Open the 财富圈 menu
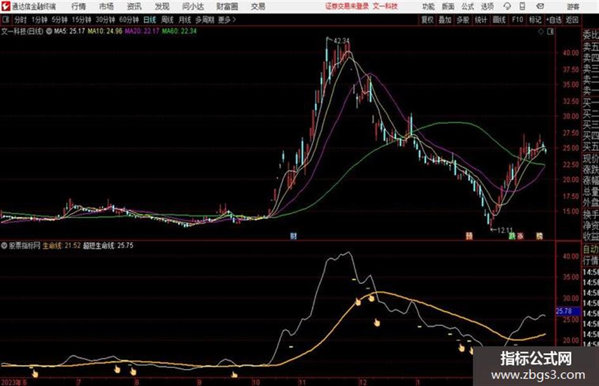This screenshot has width=599, height=386. (227, 6)
